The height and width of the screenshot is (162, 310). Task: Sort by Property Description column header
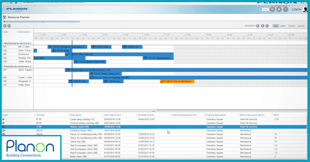(x=216, y=115)
